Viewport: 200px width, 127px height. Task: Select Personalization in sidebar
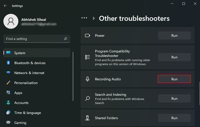(x=37, y=83)
